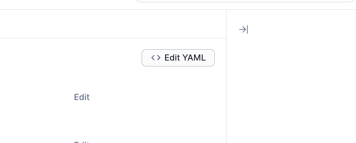
Task: Click the "<>" symbol in the YAML button
Action: [156, 58]
